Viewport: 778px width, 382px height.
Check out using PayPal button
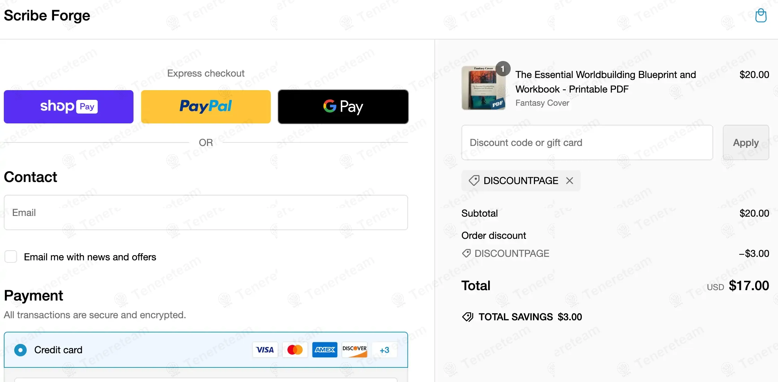(206, 107)
